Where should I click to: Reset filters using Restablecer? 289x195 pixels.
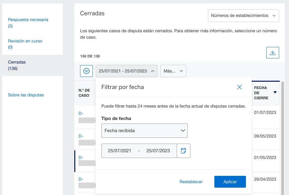(191, 182)
